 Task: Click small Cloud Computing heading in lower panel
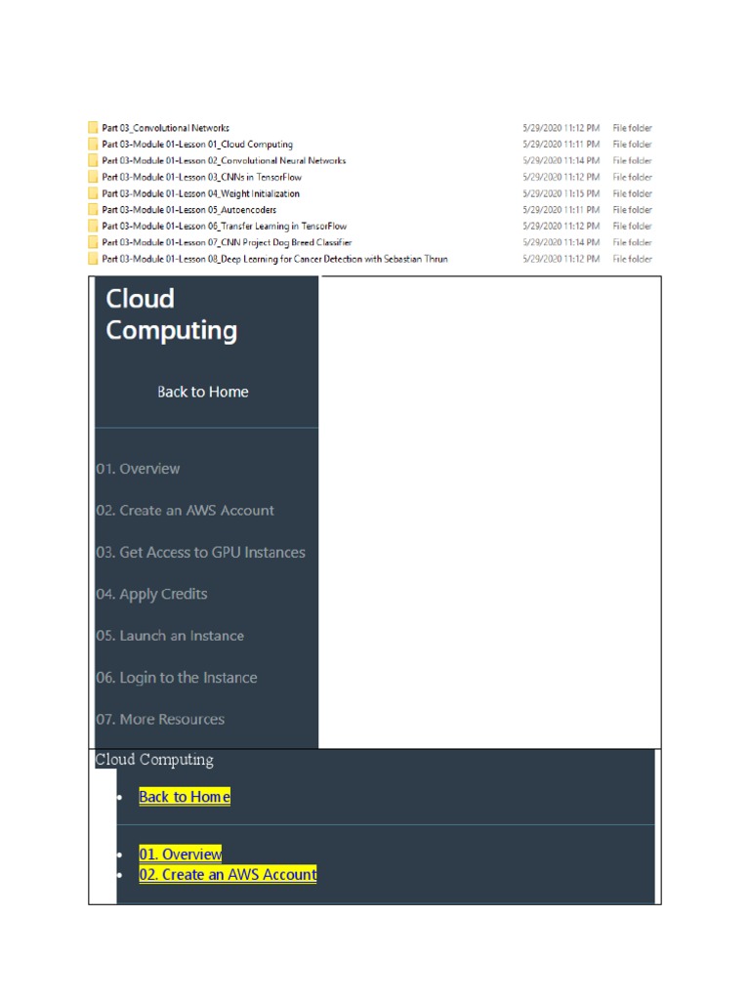[x=154, y=760]
